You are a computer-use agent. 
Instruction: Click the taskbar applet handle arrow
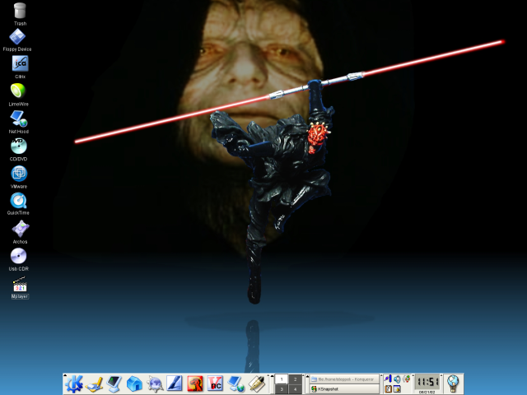tap(307, 376)
